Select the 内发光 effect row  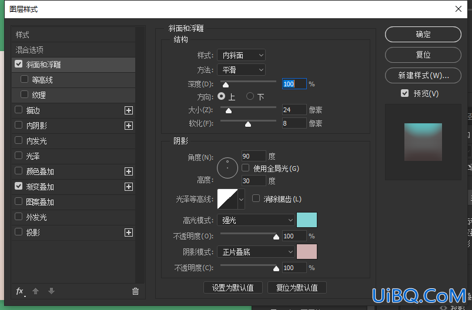tap(73, 141)
